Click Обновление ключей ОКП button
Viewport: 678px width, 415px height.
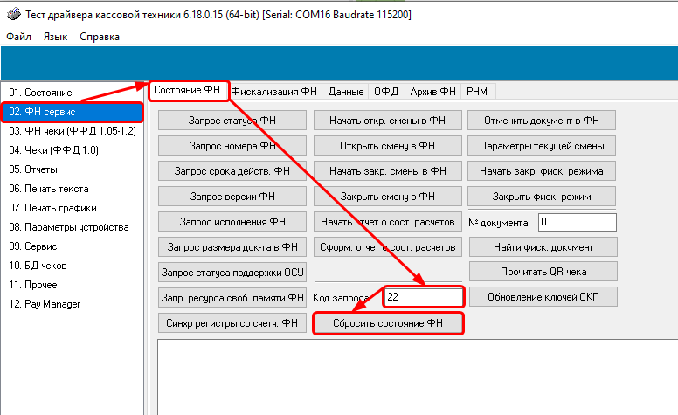543,297
